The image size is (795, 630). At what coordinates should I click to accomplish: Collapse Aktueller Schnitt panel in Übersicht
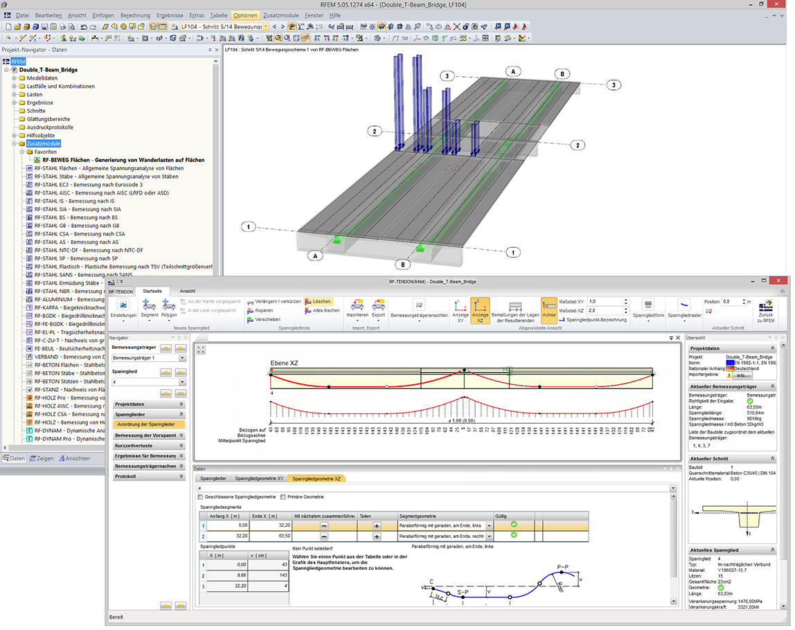tap(772, 459)
